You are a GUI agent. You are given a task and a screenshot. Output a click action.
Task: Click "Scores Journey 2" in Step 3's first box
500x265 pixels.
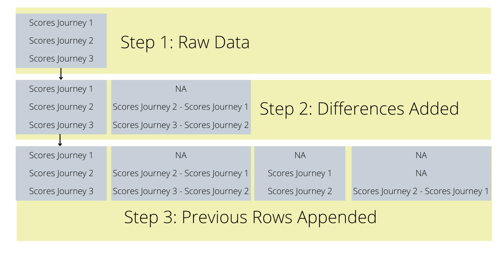pyautogui.click(x=61, y=173)
